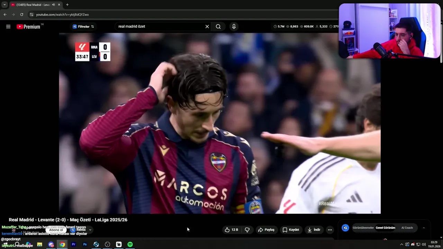Click the webcam overlay thumbnail

coord(390,31)
